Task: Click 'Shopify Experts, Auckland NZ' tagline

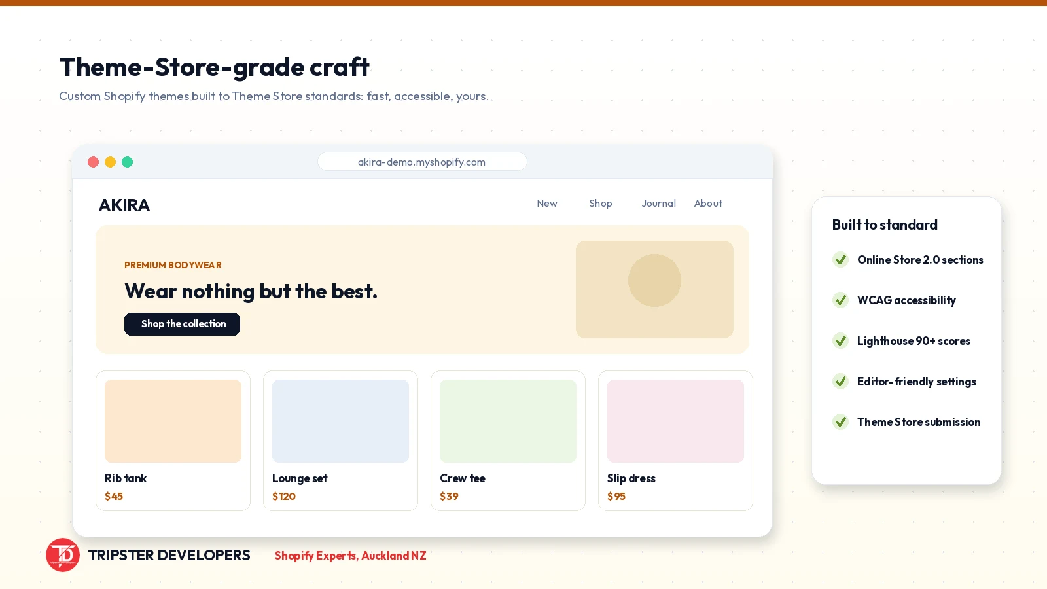Action: [350, 556]
